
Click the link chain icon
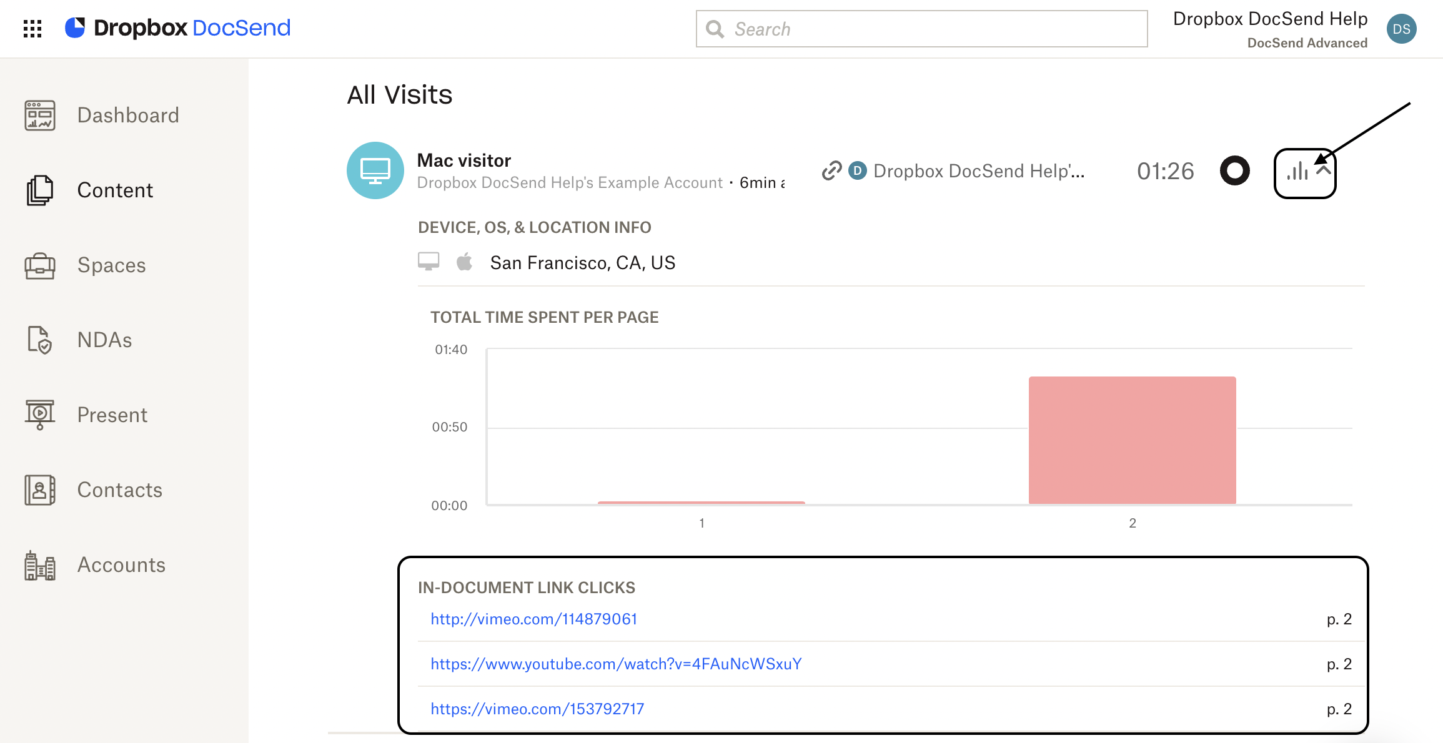point(831,170)
